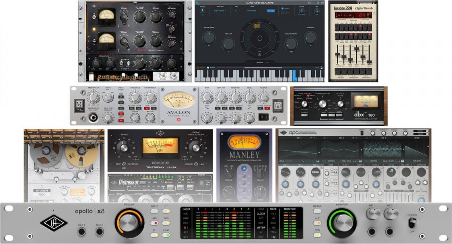The width and height of the screenshot is (452, 244).
Task: Click the Output Gain knob on the dbx 160
Action: tap(340, 104)
